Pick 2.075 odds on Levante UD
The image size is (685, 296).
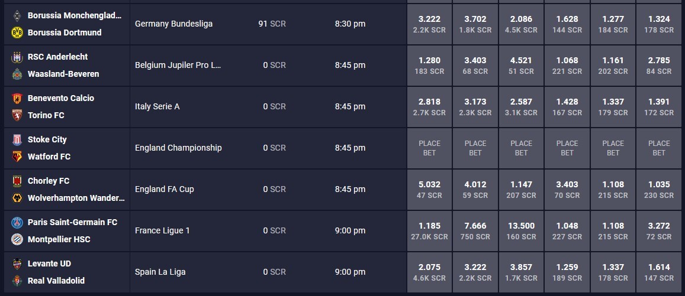pos(429,272)
